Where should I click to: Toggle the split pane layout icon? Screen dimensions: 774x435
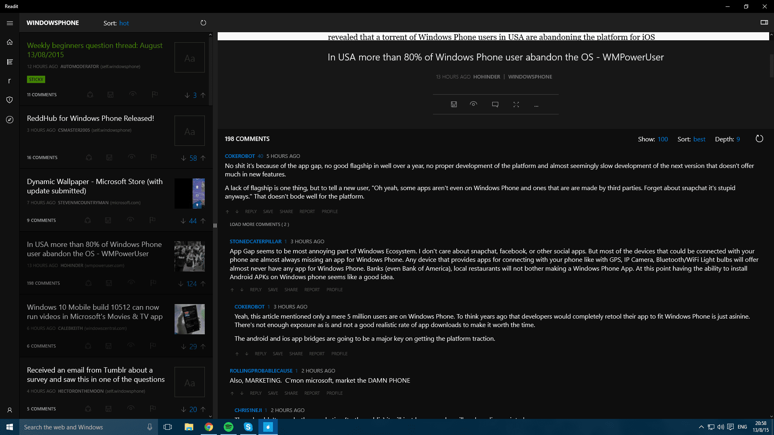pyautogui.click(x=764, y=23)
